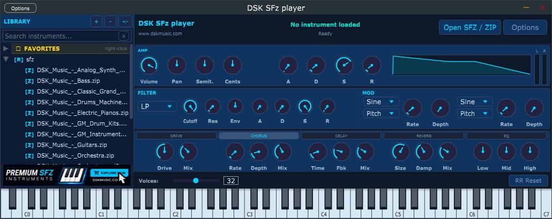Click the EQ Mid knob
This screenshot has width=552, height=219.
506,152
